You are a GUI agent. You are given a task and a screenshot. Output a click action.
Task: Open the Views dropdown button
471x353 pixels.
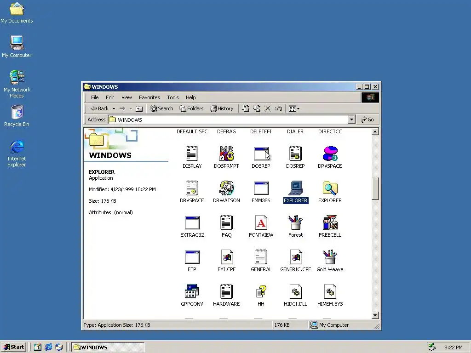pos(294,108)
